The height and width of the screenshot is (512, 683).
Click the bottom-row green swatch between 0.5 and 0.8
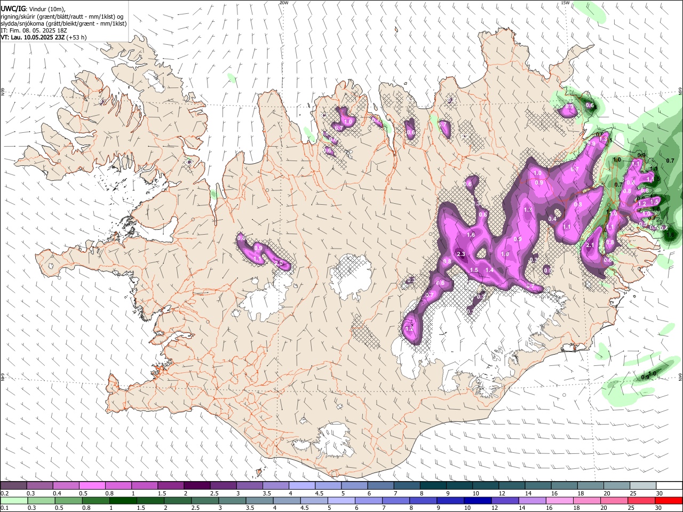click(x=68, y=500)
